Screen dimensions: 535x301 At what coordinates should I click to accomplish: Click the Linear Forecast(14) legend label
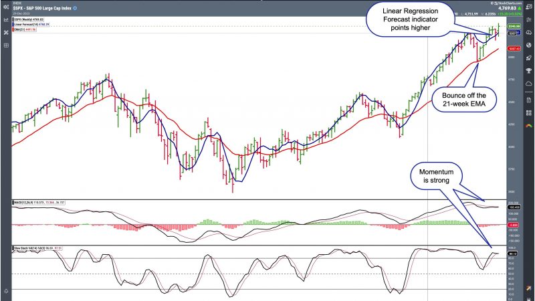pos(31,25)
